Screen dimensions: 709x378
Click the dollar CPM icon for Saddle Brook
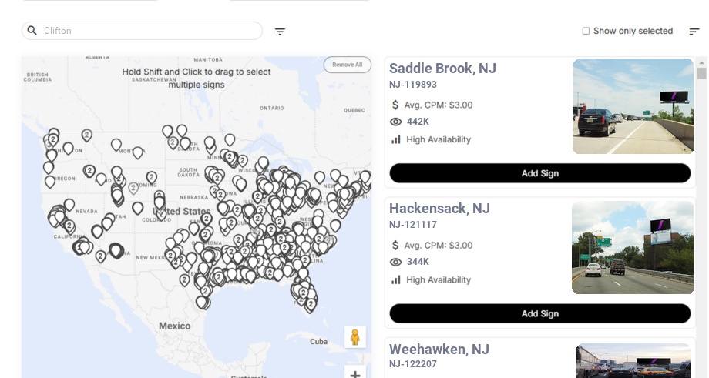(396, 105)
